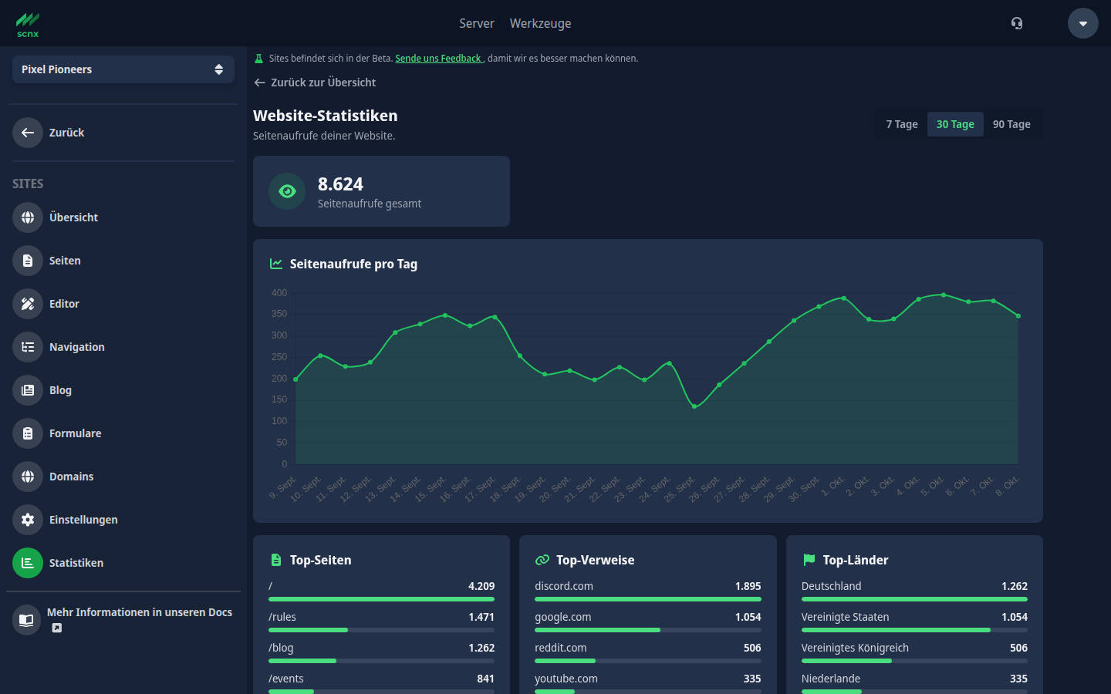The height and width of the screenshot is (694, 1111).
Task: Expand the Pixel Pioneers server selector
Action: click(x=123, y=69)
